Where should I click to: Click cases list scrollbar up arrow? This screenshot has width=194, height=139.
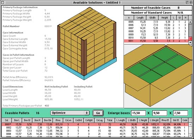pos(190,22)
